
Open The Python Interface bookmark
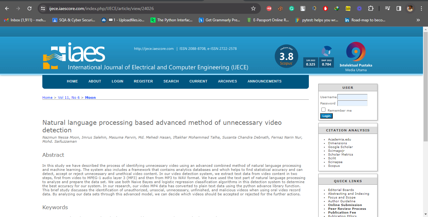172,20
